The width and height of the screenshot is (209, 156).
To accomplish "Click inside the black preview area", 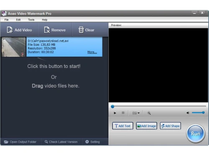I will 158,65.
